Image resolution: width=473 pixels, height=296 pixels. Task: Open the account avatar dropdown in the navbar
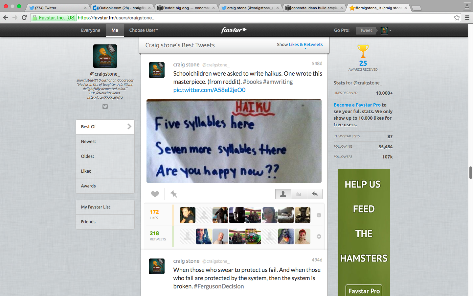386,30
